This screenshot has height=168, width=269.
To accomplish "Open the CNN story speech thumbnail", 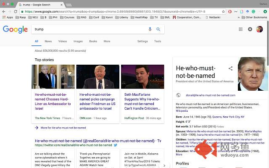I will click(x=98, y=76).
